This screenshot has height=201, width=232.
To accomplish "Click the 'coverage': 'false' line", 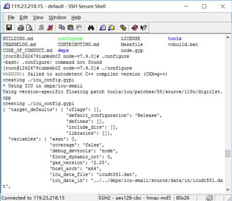I will pos(77,145).
